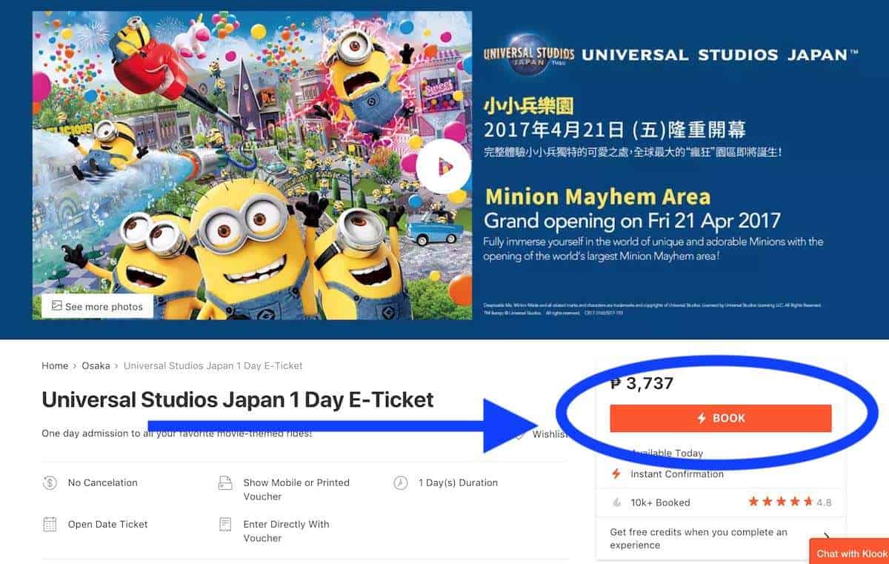Image resolution: width=889 pixels, height=564 pixels.
Task: Click the 10k+ Booked flame icon
Action: [616, 502]
